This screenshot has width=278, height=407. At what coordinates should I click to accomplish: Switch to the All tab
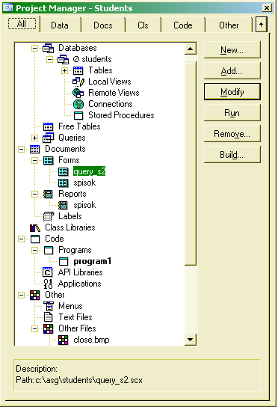pyautogui.click(x=22, y=24)
